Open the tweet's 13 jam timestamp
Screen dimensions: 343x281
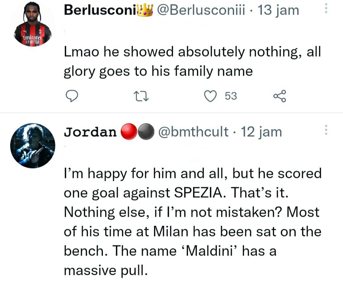pyautogui.click(x=279, y=10)
